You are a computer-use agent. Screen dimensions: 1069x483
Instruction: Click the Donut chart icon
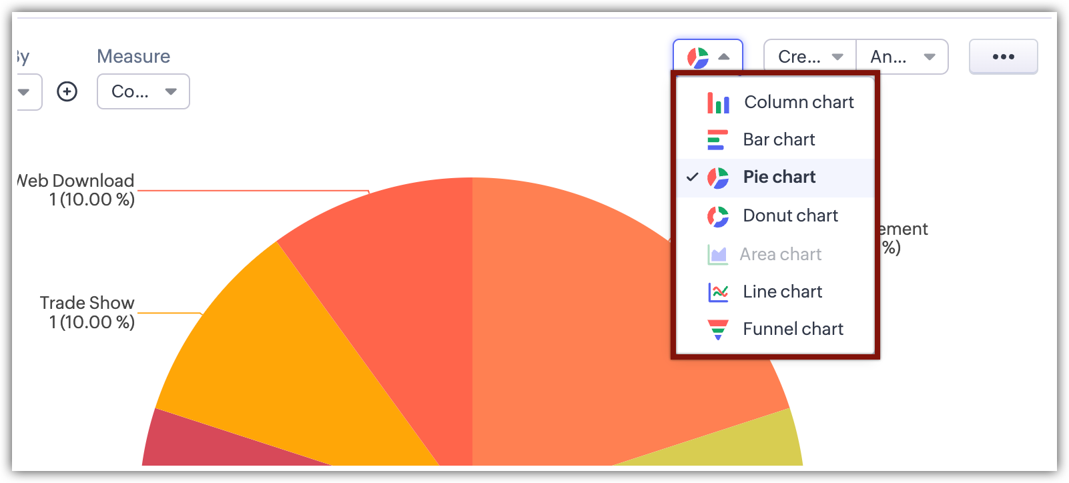(717, 216)
